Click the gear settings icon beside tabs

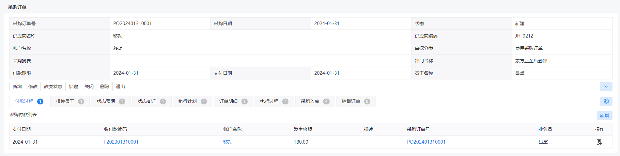pos(606,101)
